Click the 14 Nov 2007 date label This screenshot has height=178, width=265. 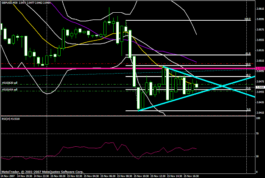coord(8,176)
